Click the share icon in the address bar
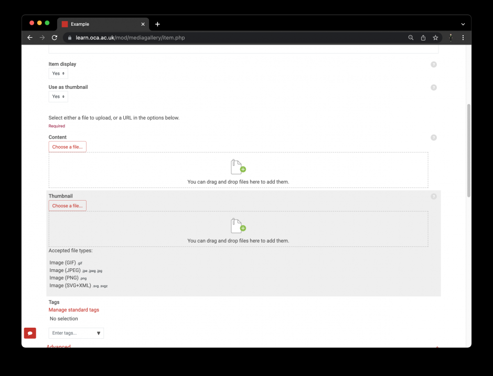This screenshot has width=493, height=376. [423, 37]
